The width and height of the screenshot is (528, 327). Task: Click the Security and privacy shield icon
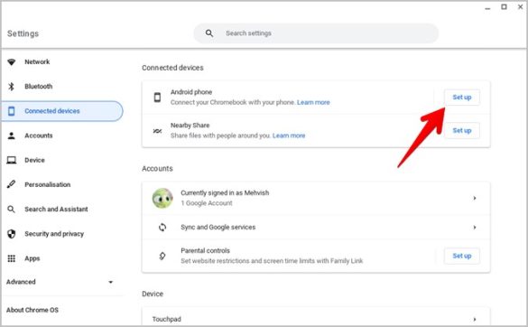(12, 234)
